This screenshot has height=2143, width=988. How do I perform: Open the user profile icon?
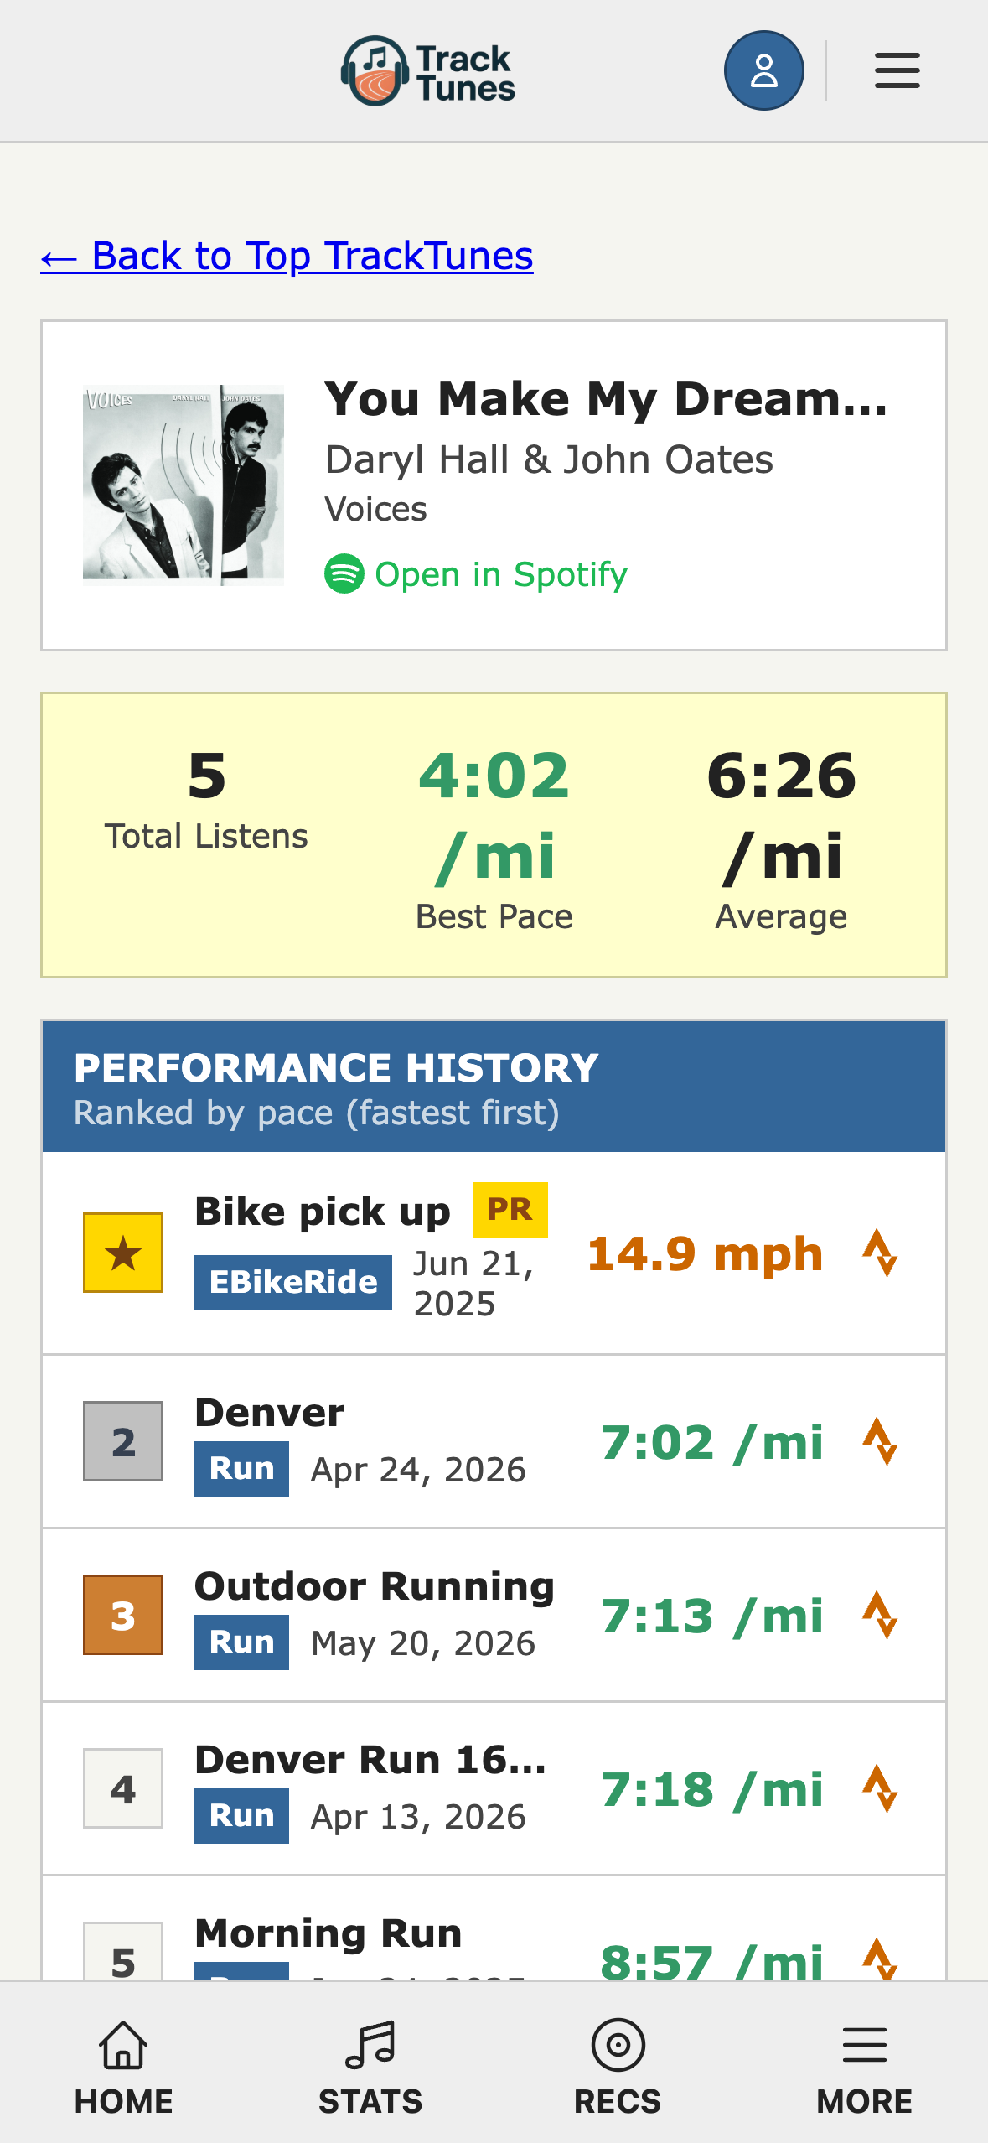point(763,70)
